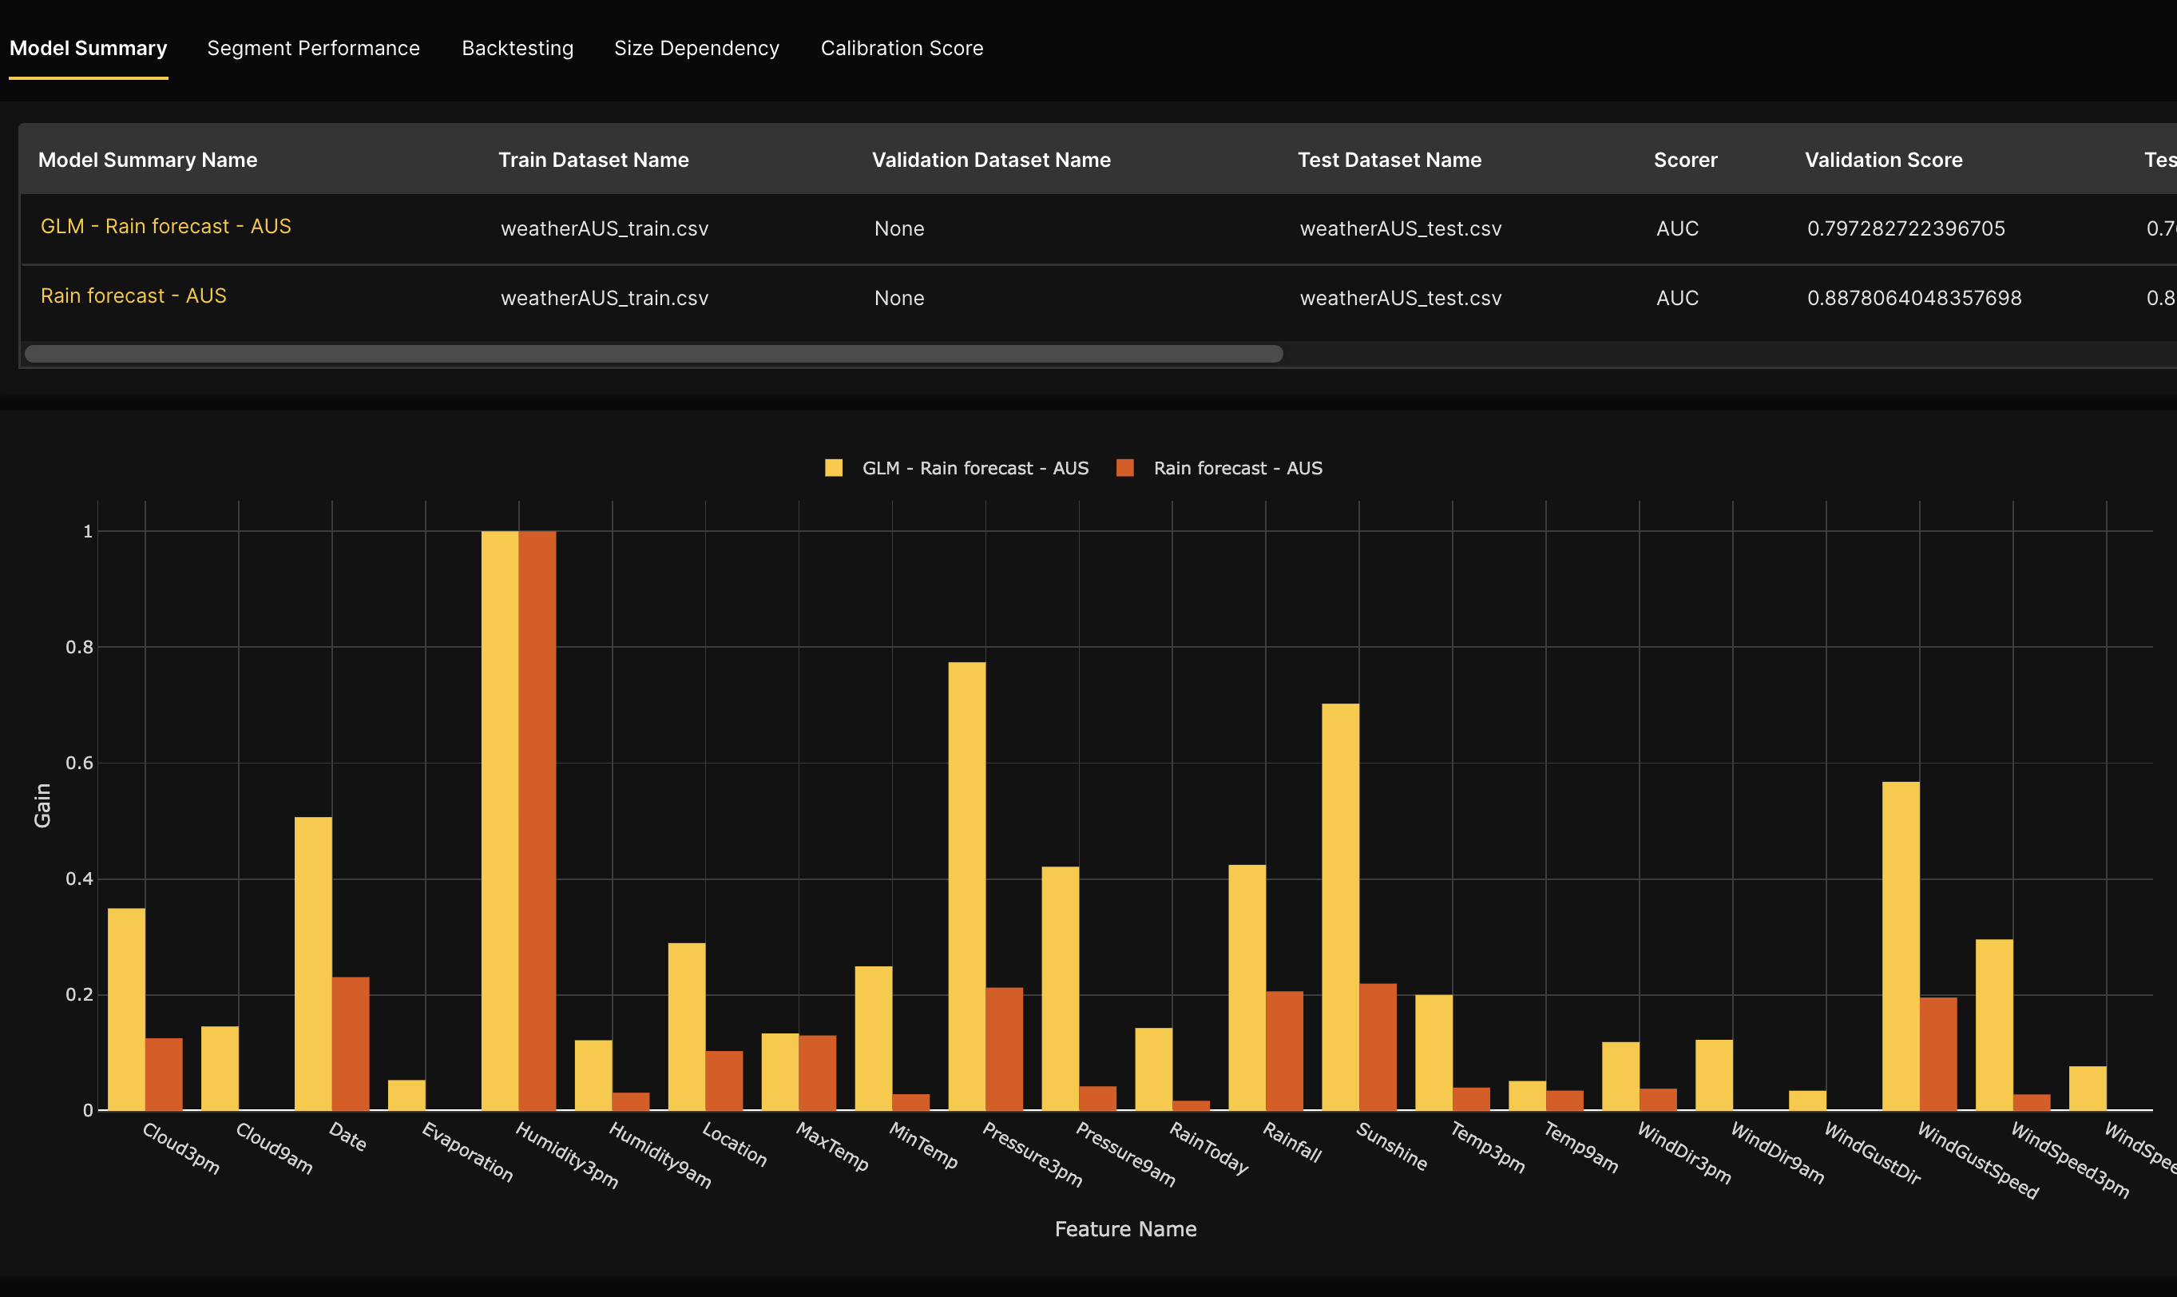Click the Model Summary tab

89,48
